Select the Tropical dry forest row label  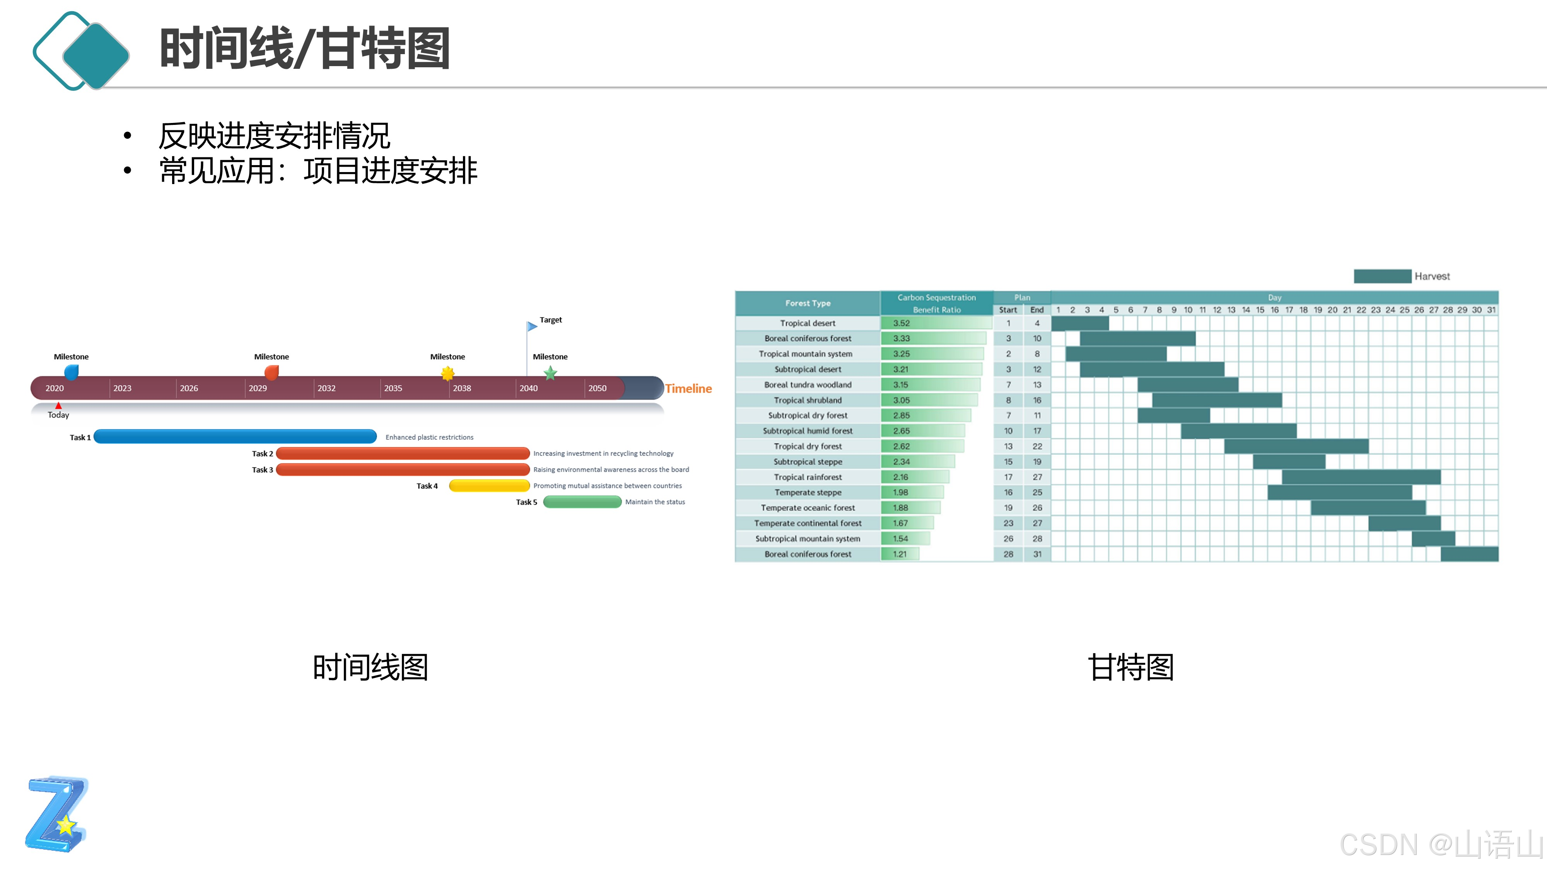pos(808,446)
